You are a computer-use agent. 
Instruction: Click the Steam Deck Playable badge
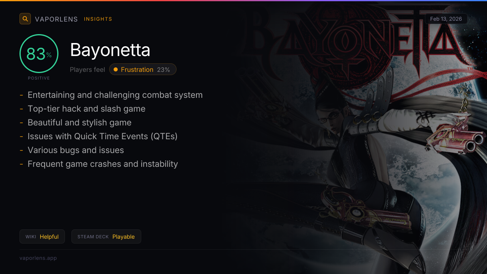point(106,237)
